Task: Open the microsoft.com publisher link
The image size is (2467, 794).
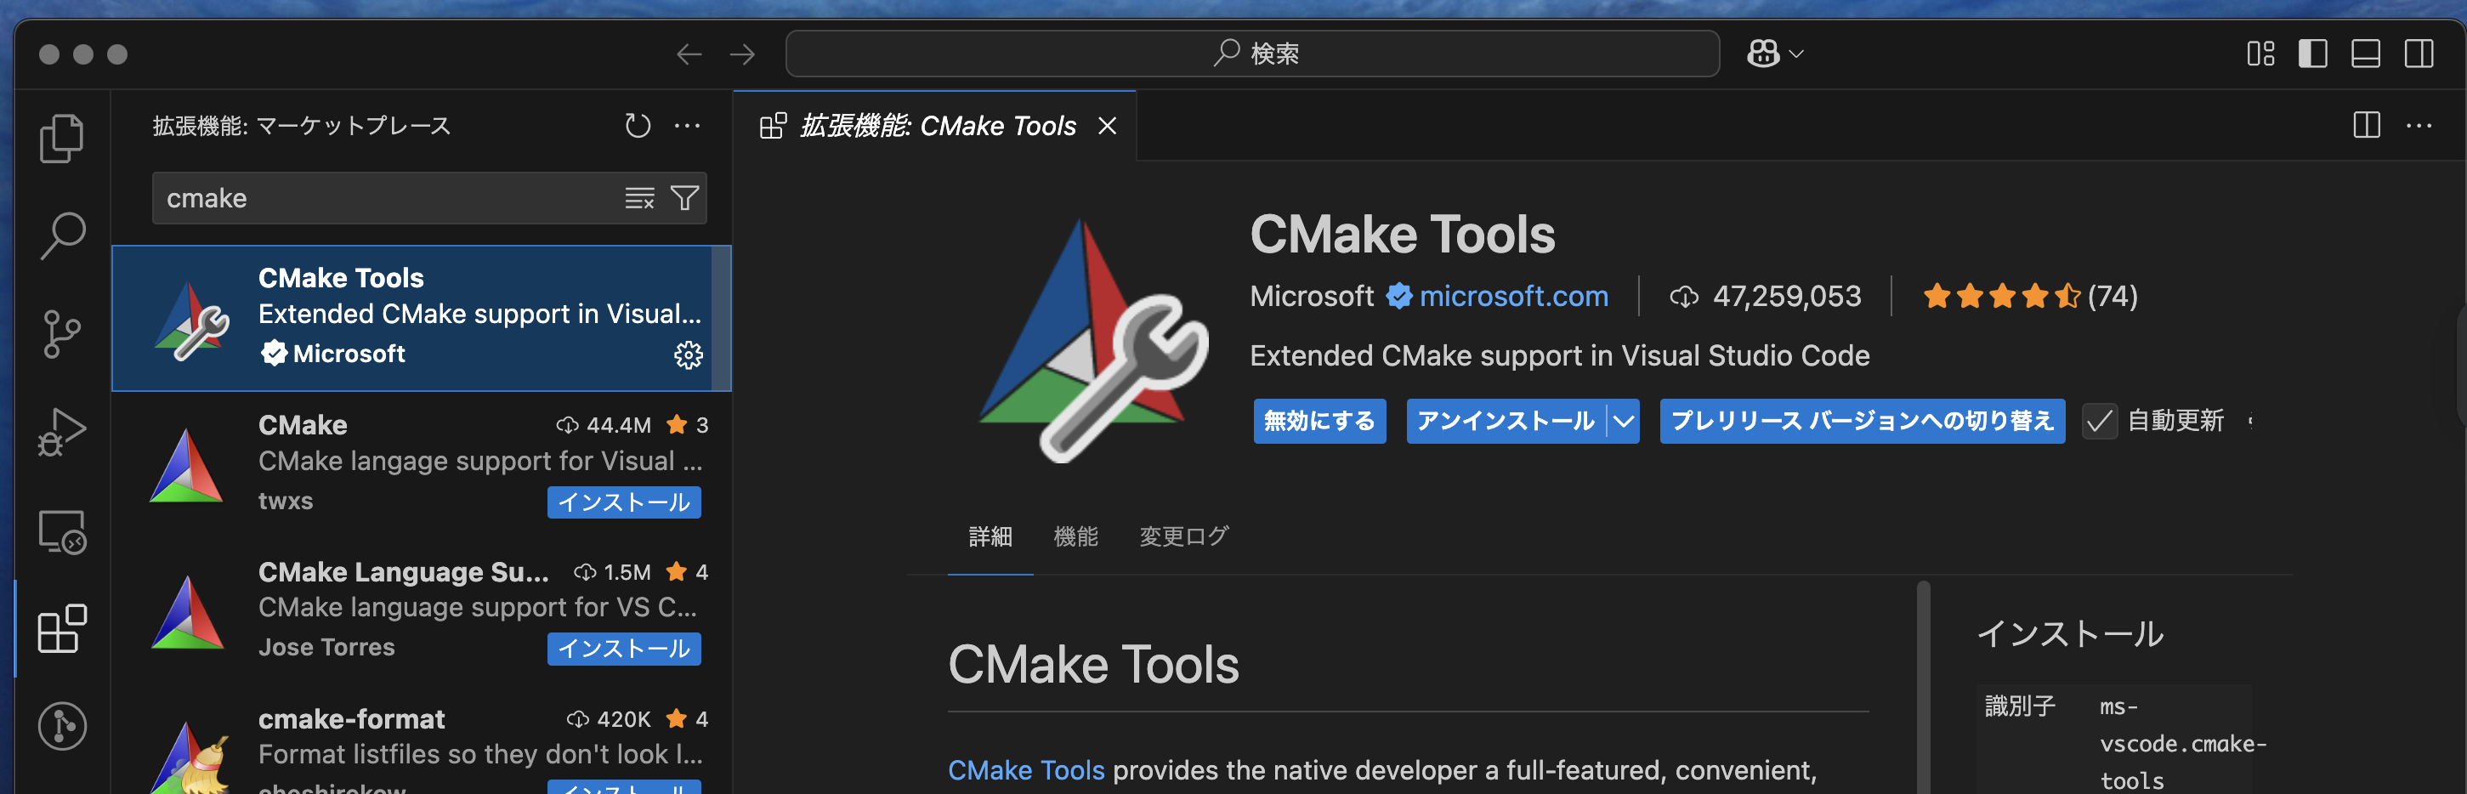Action: 1513,297
